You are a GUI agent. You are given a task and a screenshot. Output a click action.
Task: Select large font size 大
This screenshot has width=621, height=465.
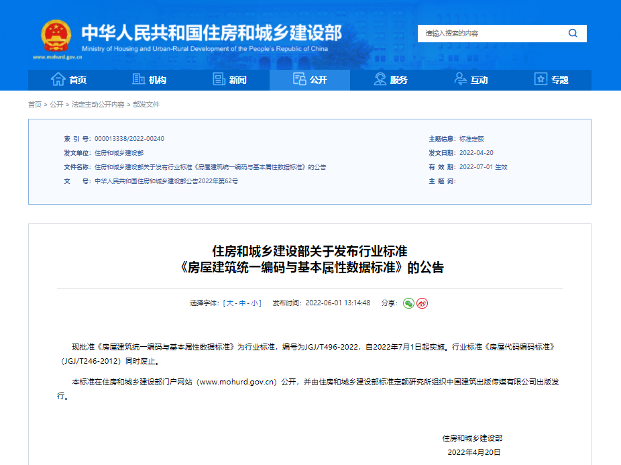click(x=231, y=303)
